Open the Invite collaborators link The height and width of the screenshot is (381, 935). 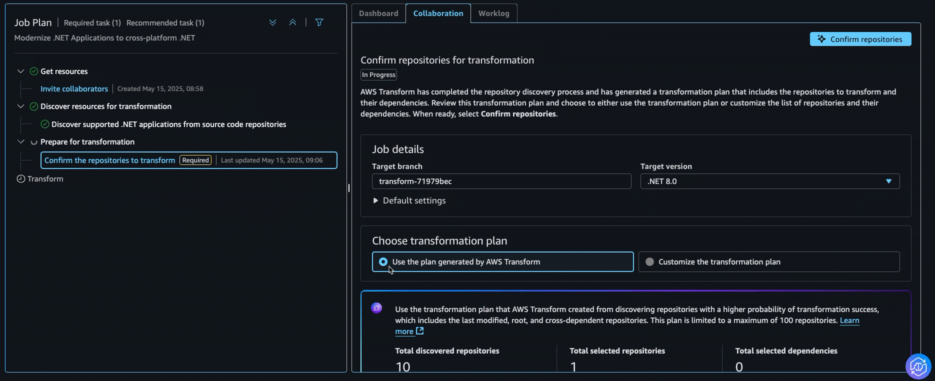click(74, 89)
